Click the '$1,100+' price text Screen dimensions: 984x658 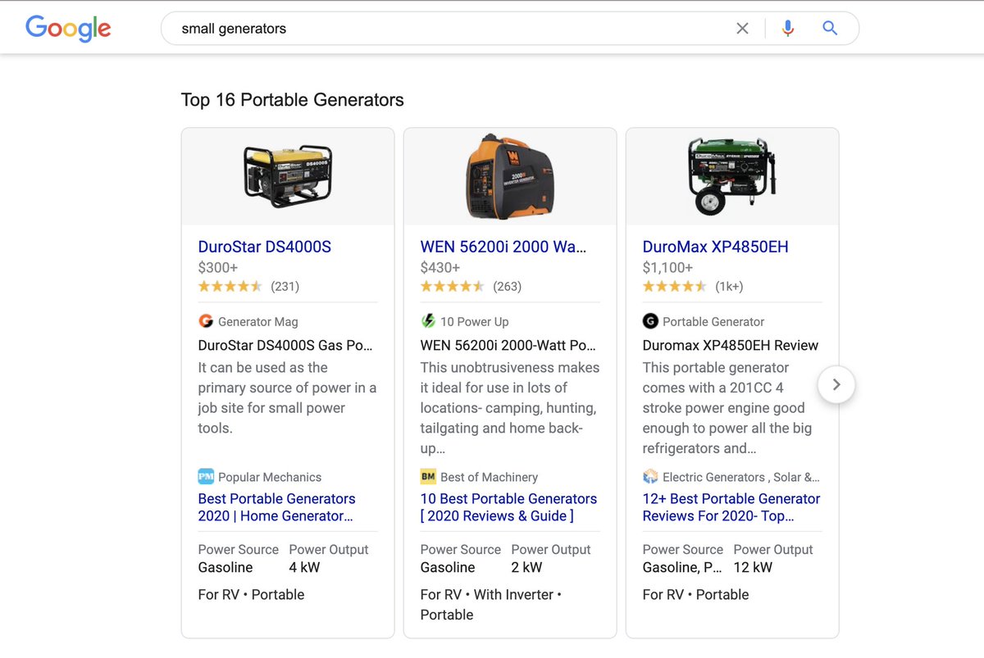click(x=668, y=268)
